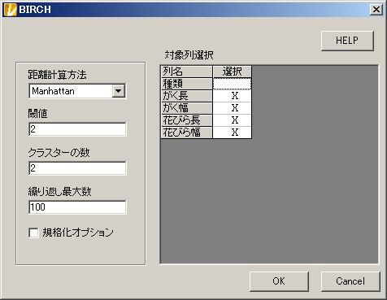Viewport: 387px width, 300px height.
Task: Toggle selection cell for 種類 row
Action: [x=233, y=84]
